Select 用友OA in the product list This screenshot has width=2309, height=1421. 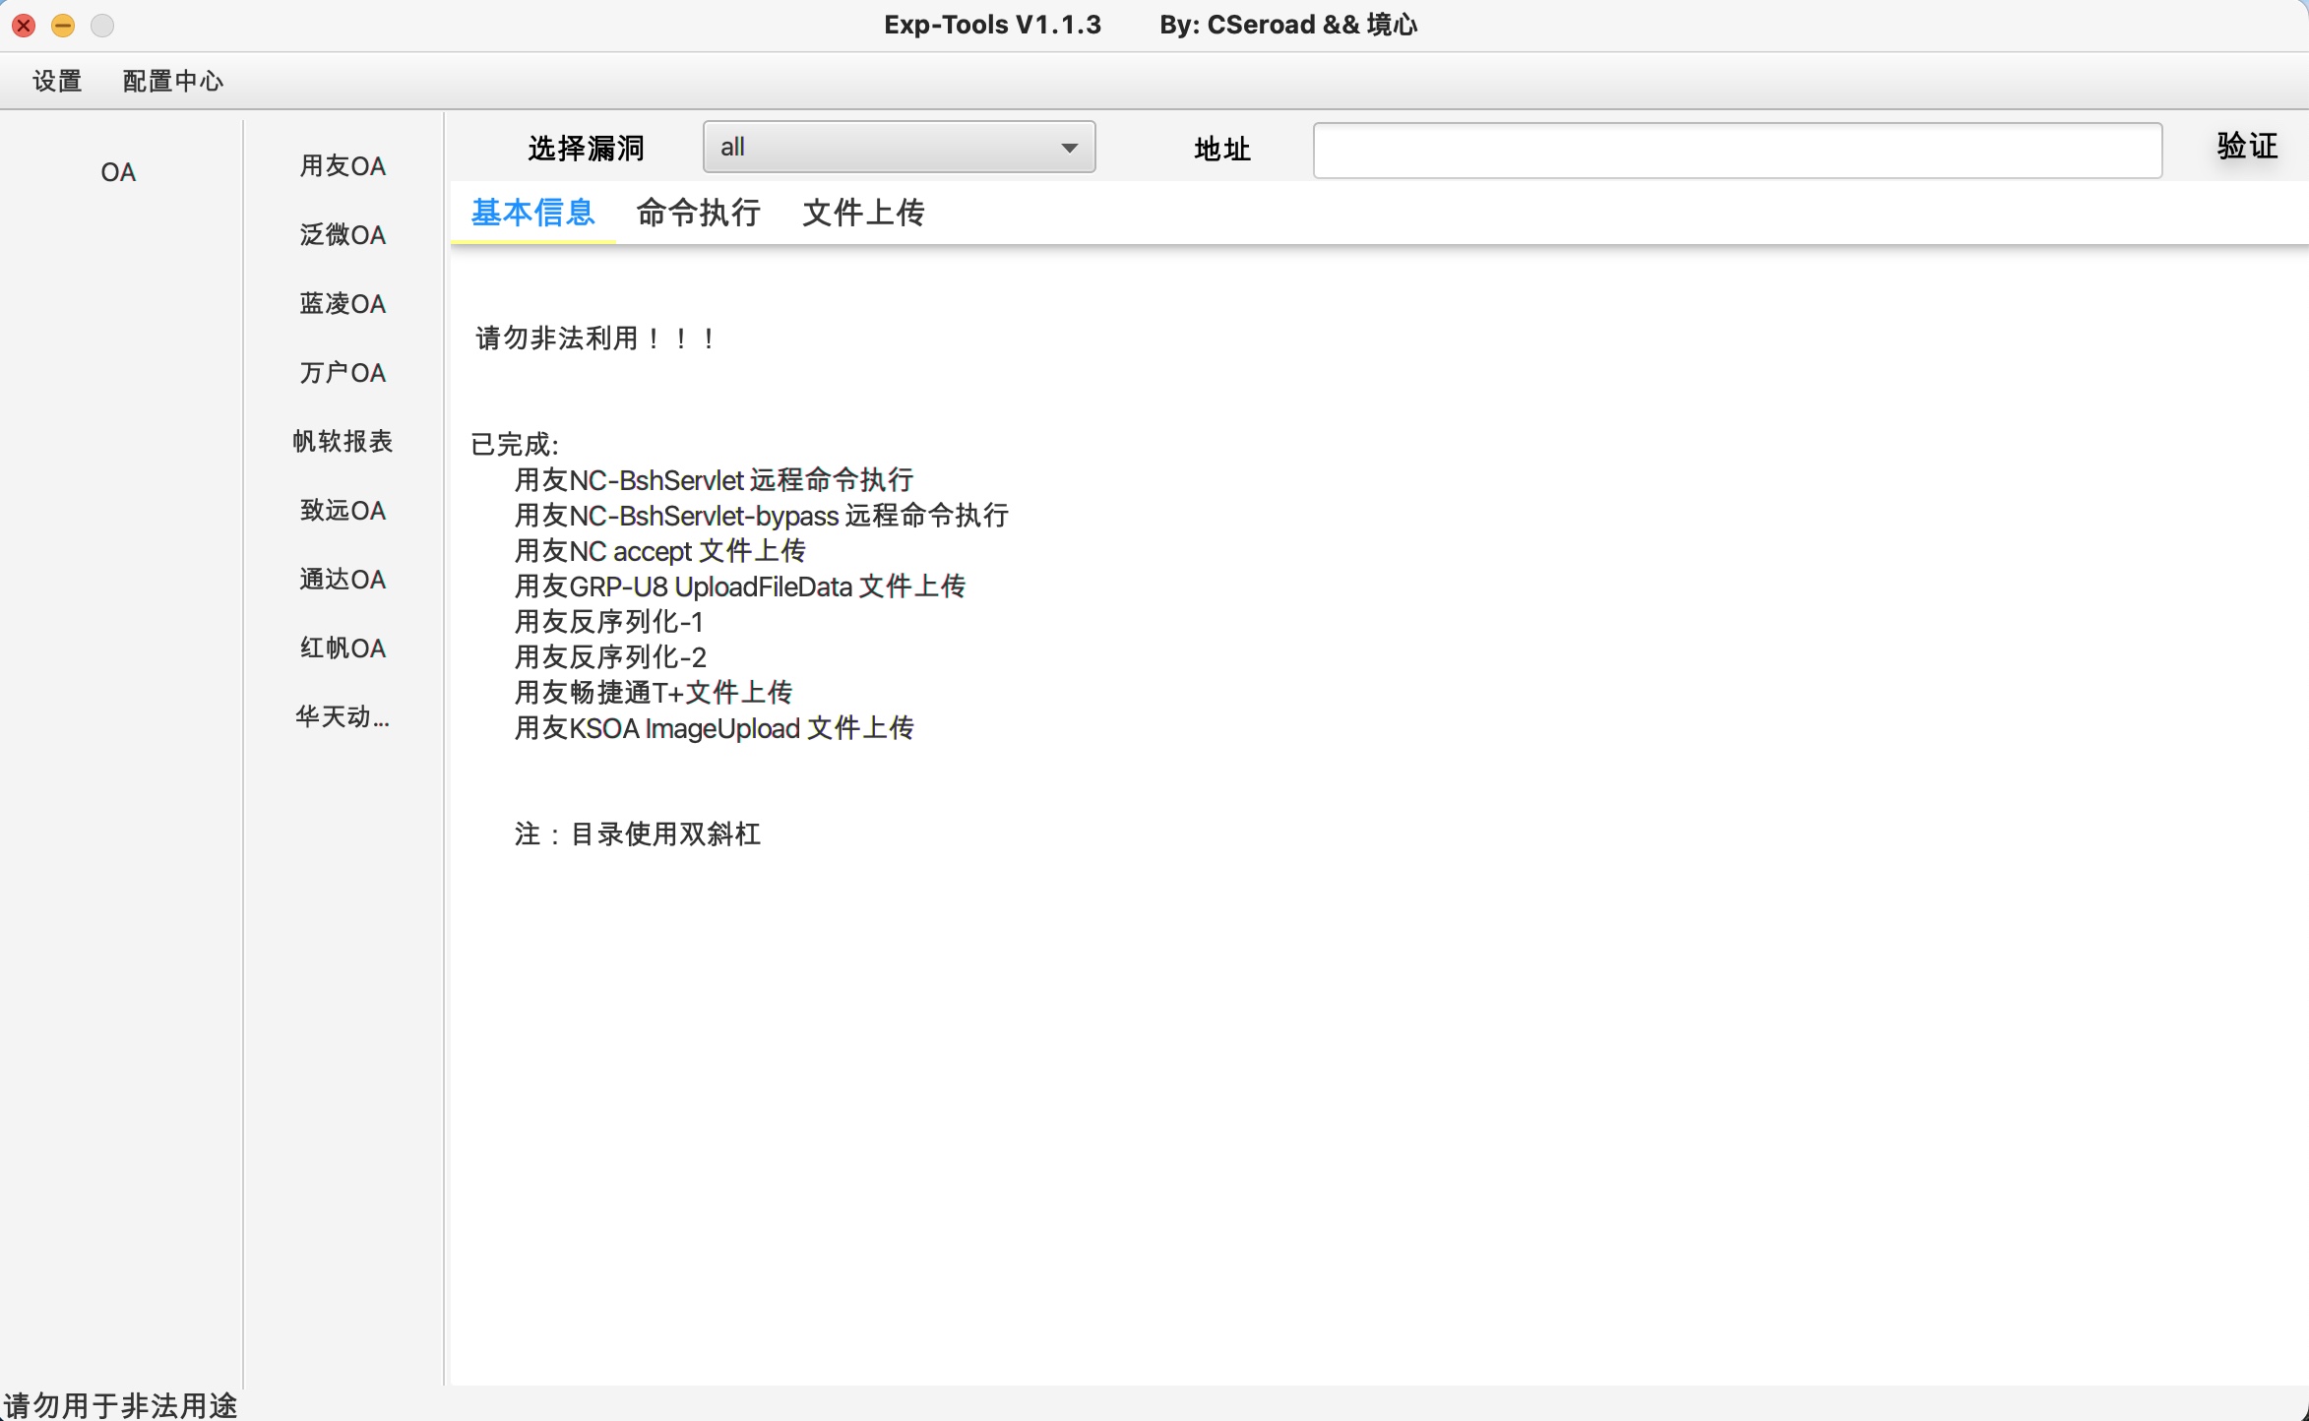point(343,166)
